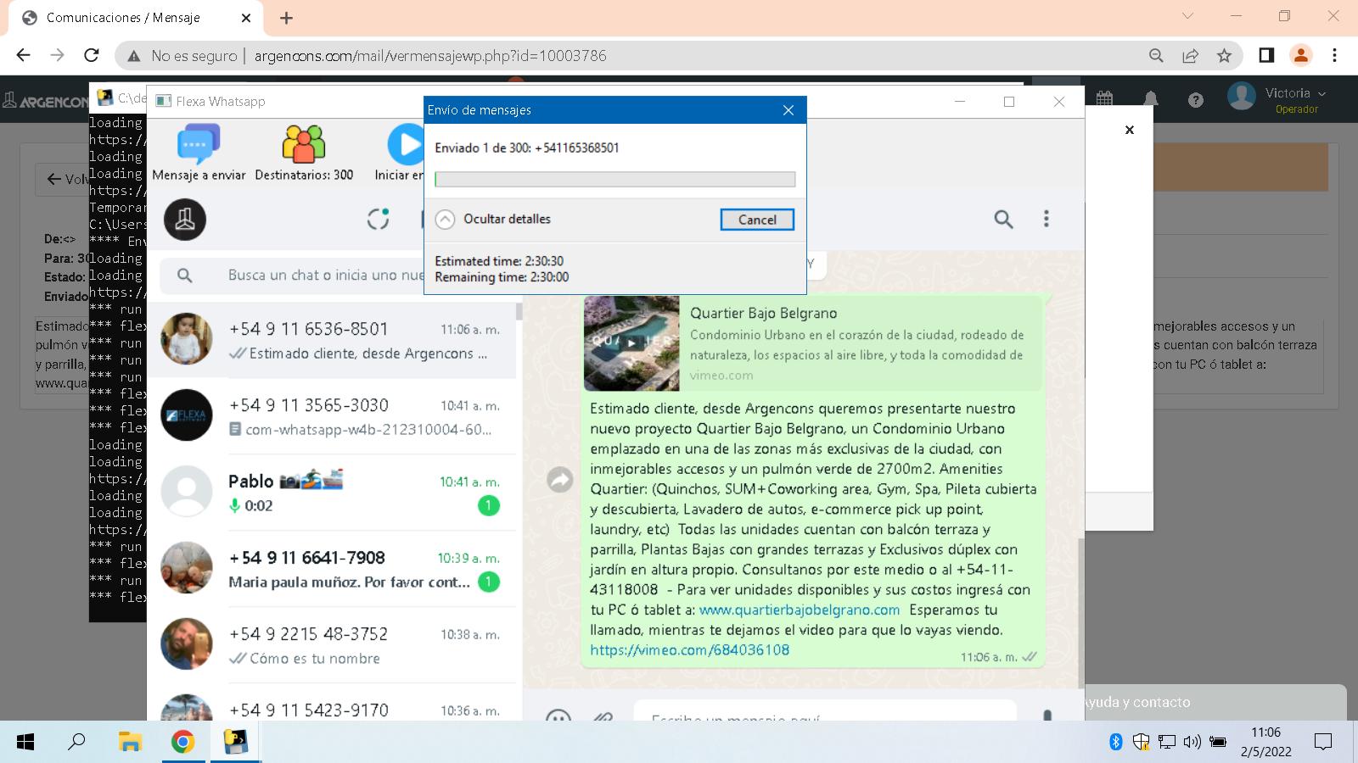Screen dimensions: 1358x763
Task: Open WhatsApp profile avatar icon
Action: [x=185, y=220]
